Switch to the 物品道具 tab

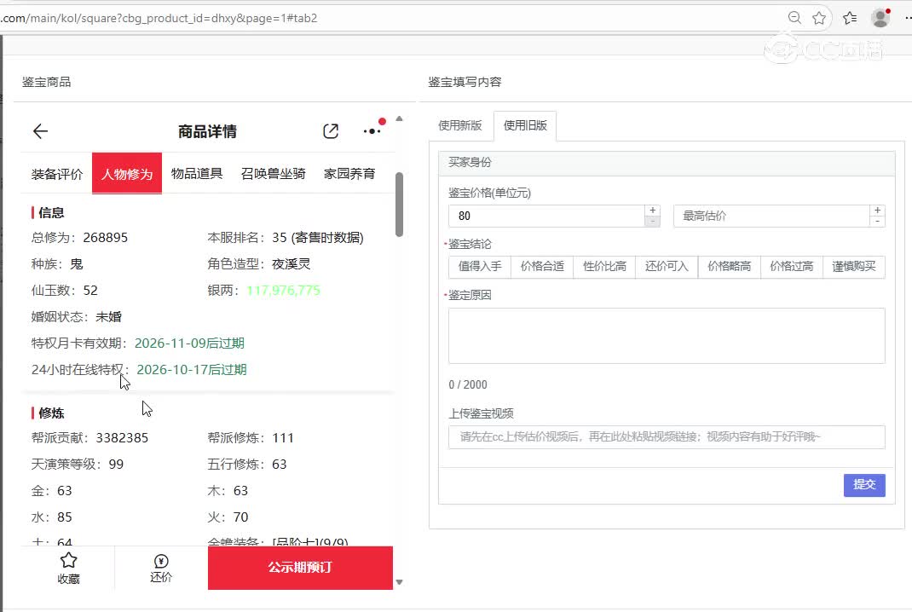[x=197, y=174]
